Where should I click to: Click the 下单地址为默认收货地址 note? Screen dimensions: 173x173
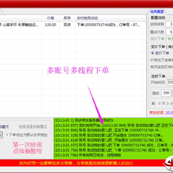(x=28, y=135)
